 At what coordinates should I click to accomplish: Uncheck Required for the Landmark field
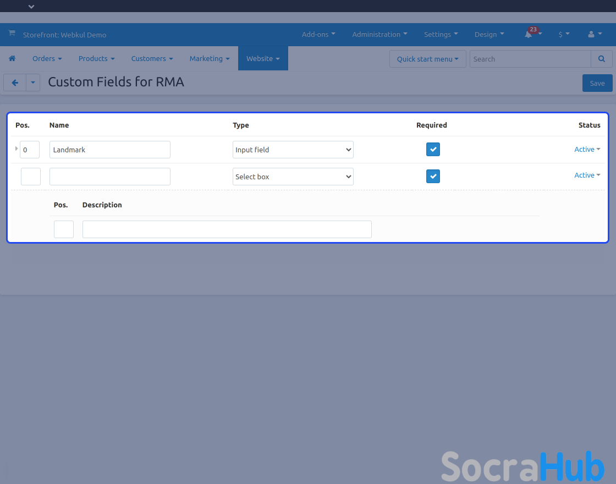(433, 150)
